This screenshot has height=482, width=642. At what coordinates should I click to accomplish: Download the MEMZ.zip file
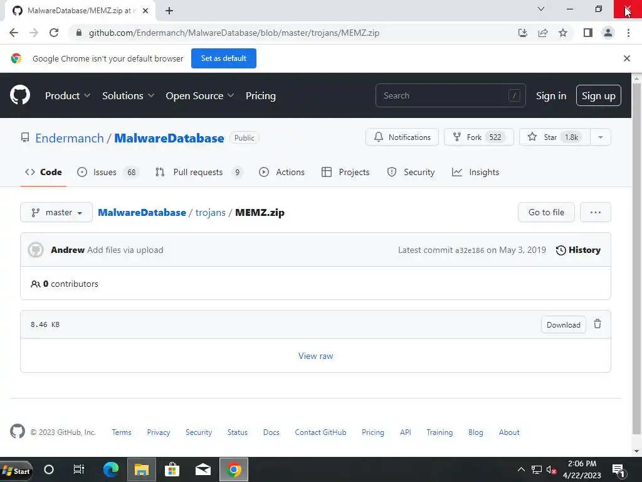tap(564, 324)
